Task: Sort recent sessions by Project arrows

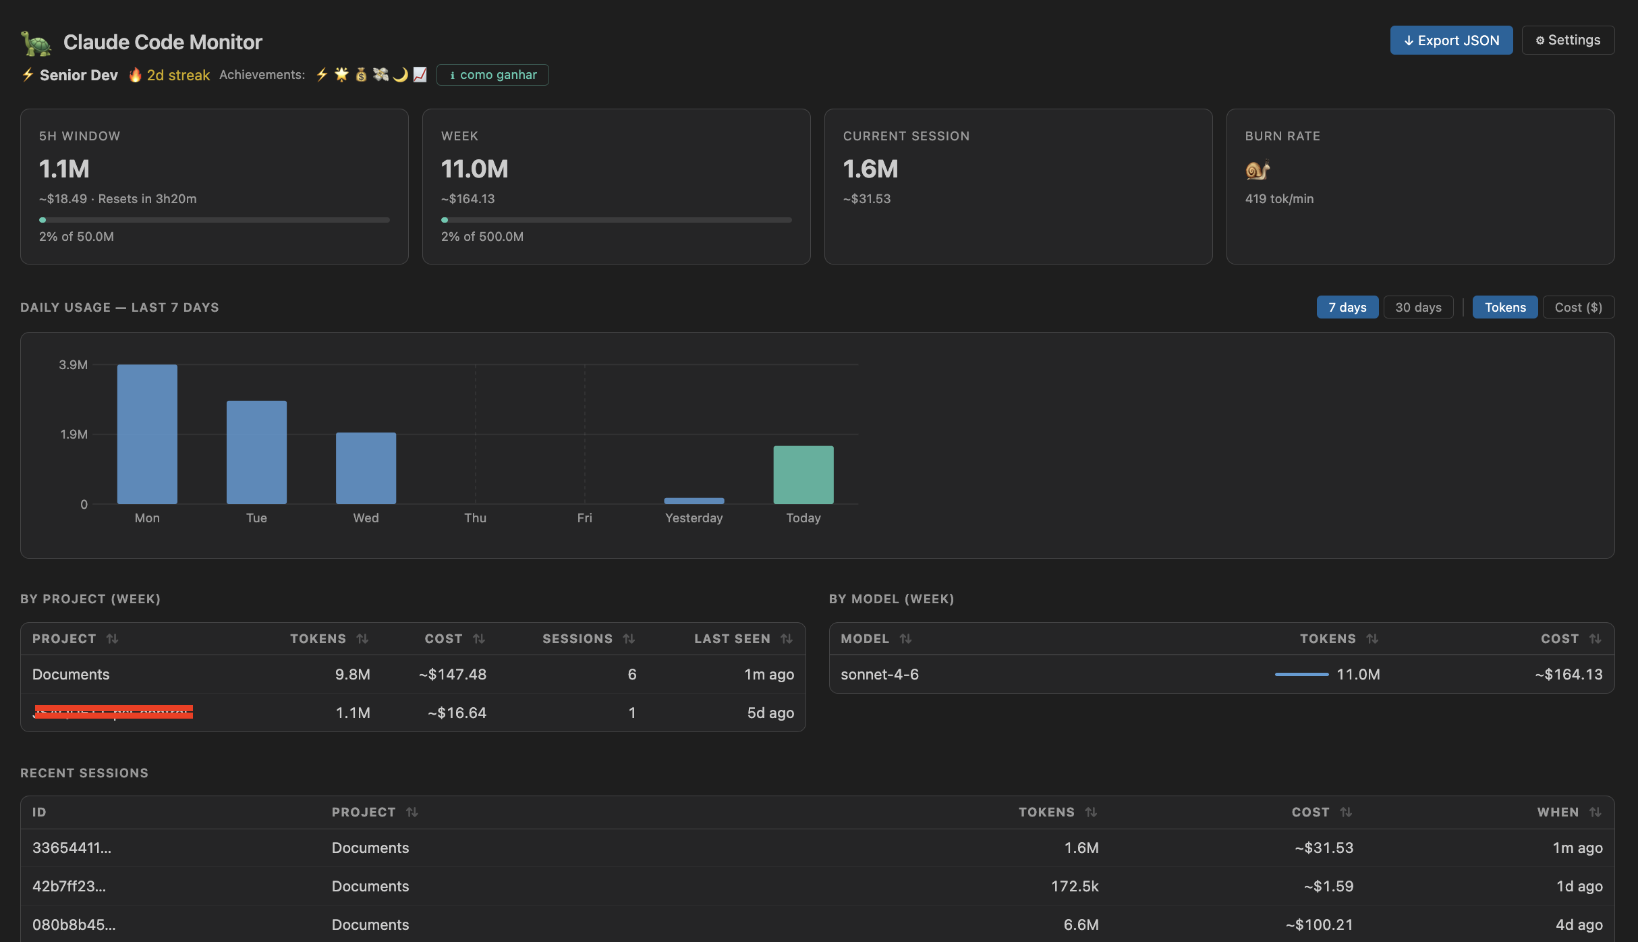Action: pyautogui.click(x=412, y=812)
